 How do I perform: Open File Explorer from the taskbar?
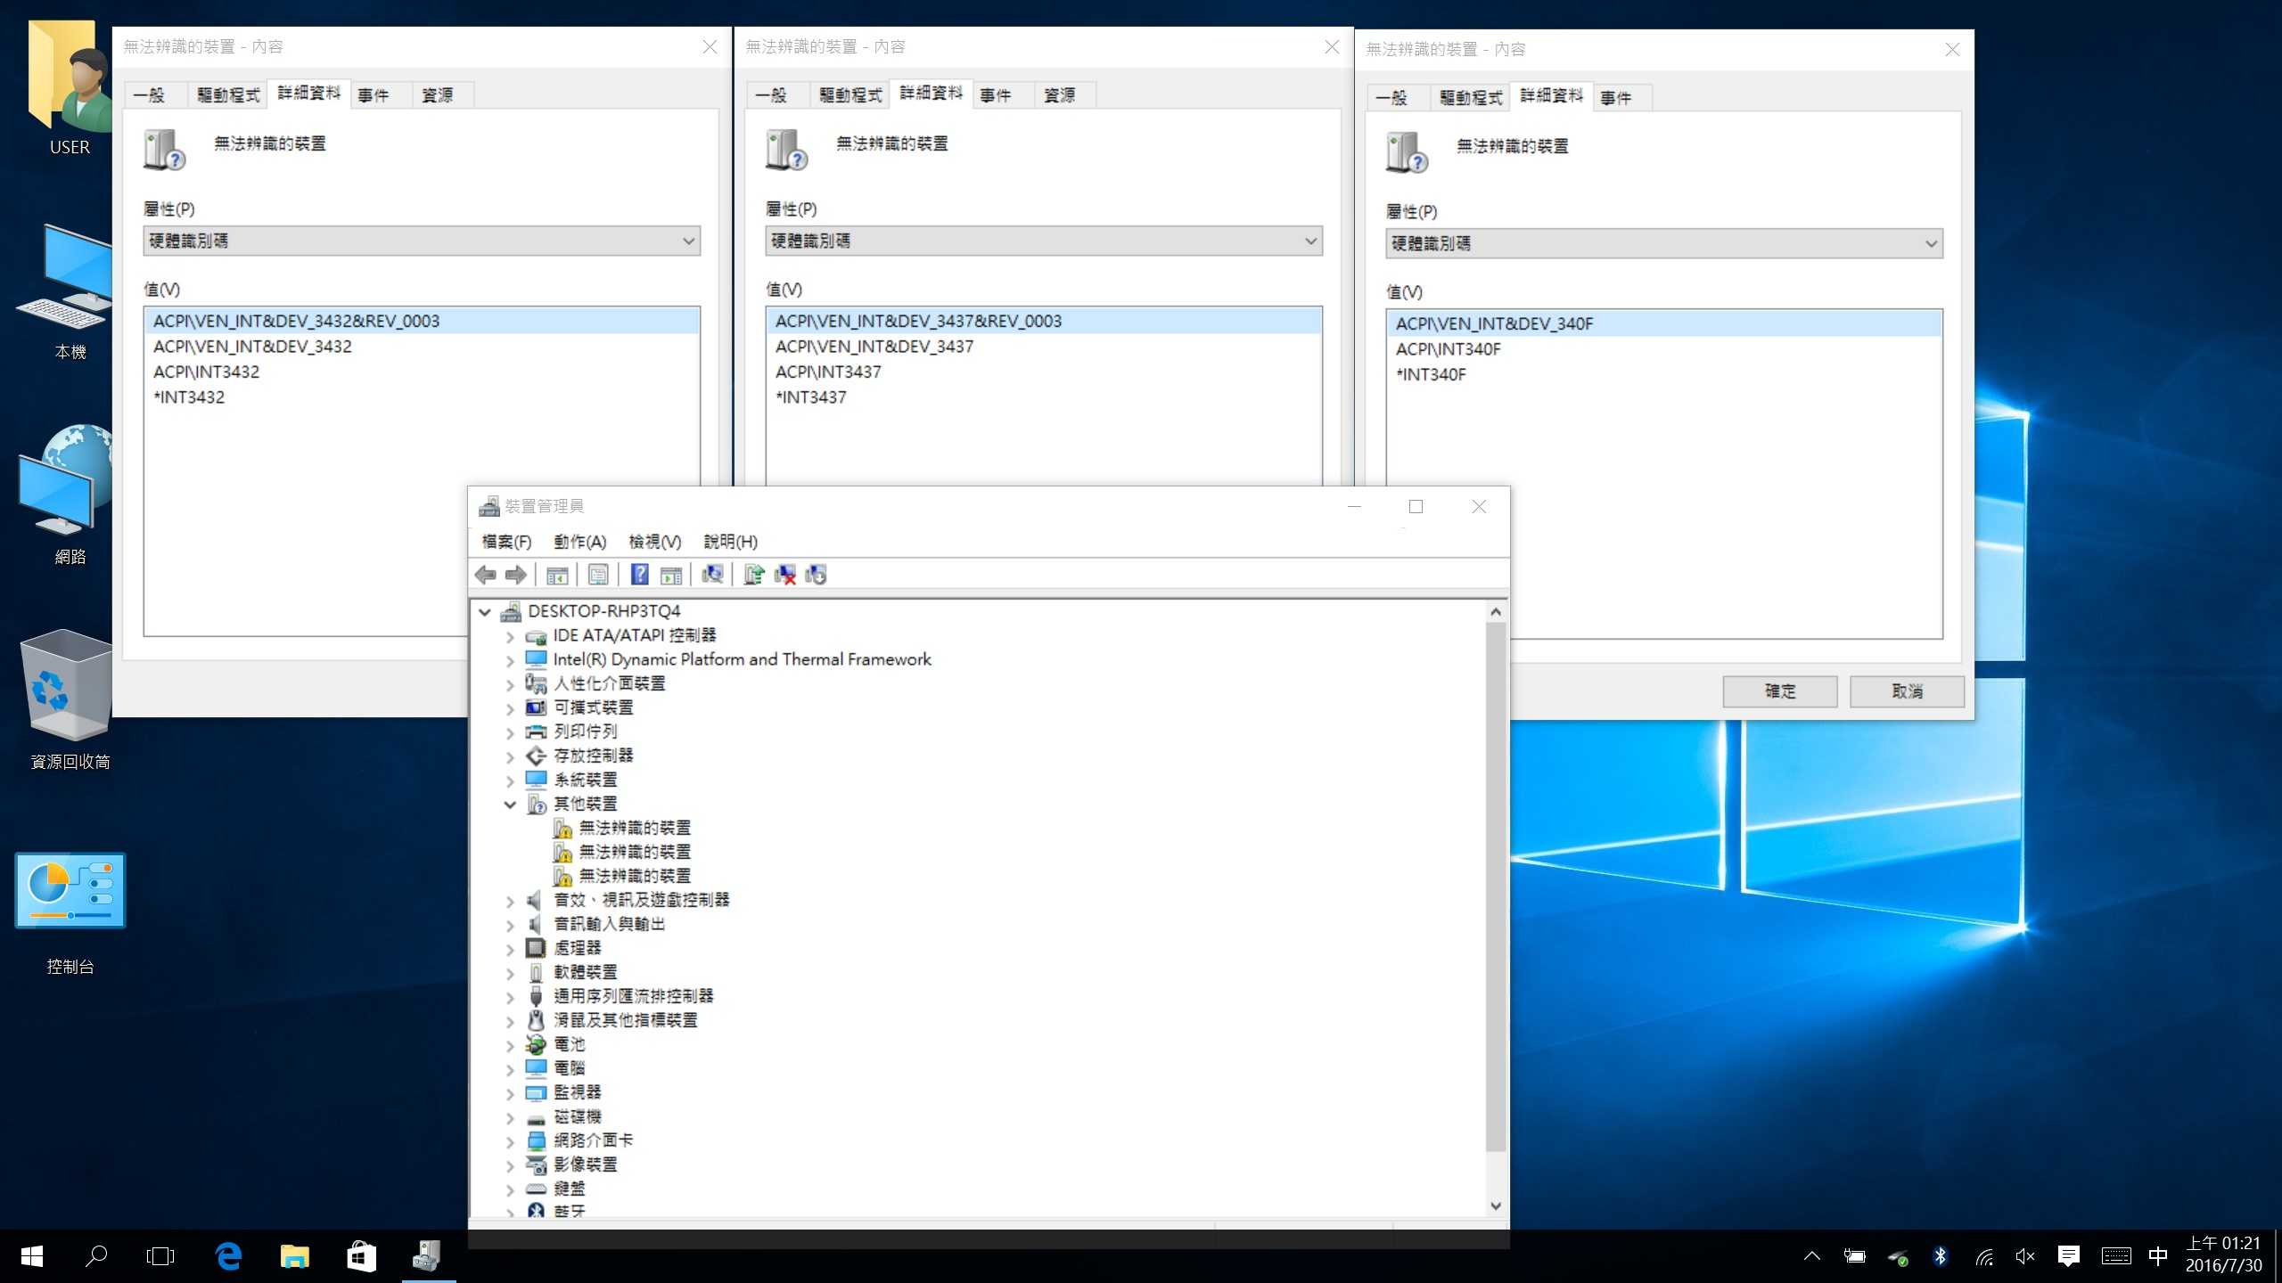295,1256
